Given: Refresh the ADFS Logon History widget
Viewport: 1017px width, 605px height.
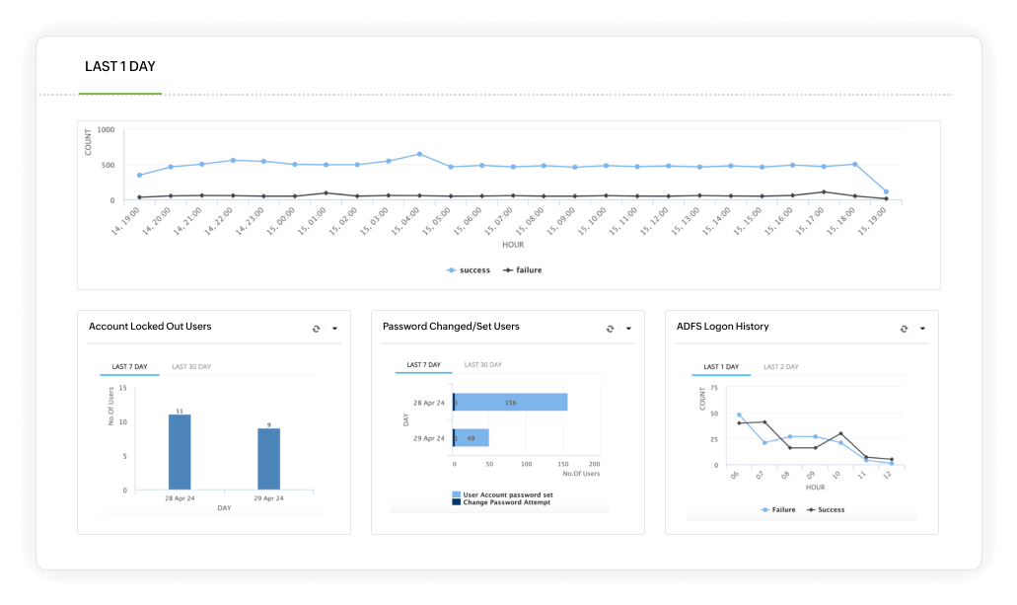Looking at the screenshot, I should click(903, 327).
